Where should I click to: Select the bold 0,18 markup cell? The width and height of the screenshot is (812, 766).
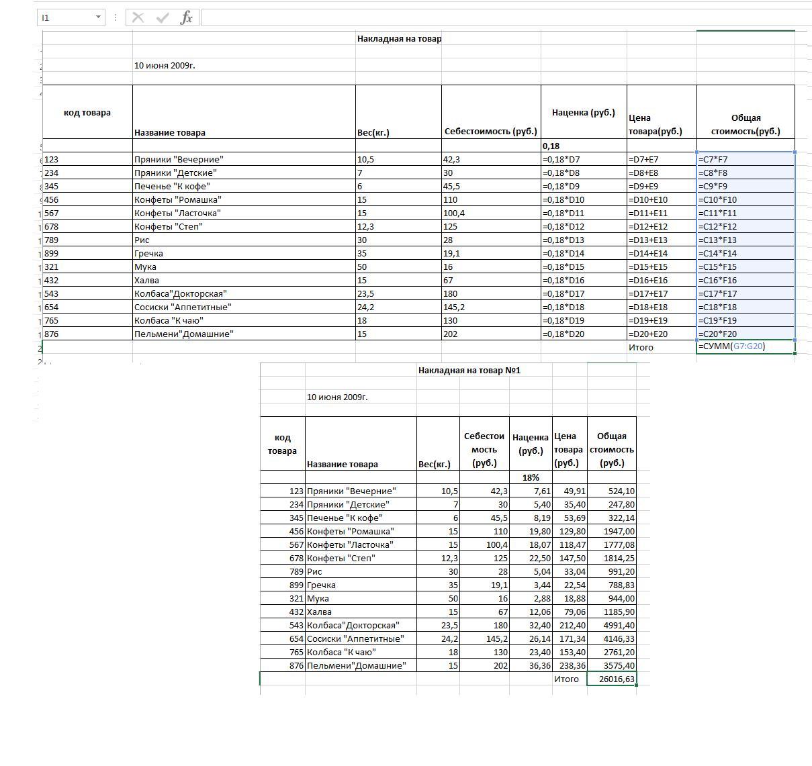click(x=583, y=146)
